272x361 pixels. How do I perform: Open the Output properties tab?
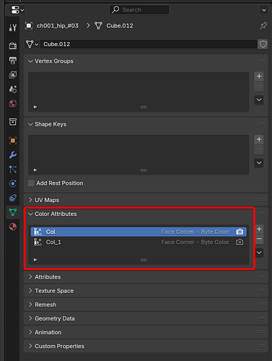click(x=13, y=61)
